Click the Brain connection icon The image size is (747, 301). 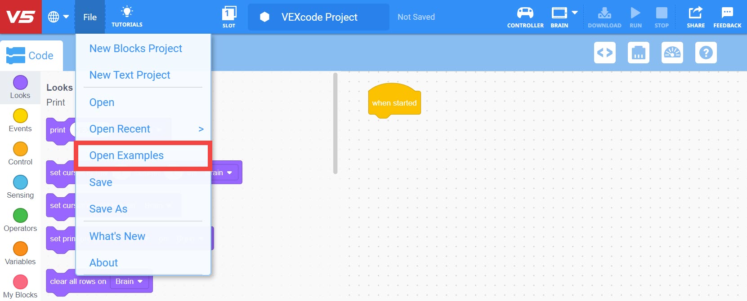(559, 13)
